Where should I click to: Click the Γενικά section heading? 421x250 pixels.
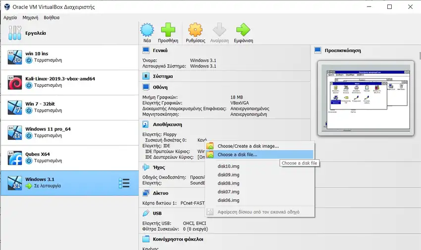click(160, 50)
